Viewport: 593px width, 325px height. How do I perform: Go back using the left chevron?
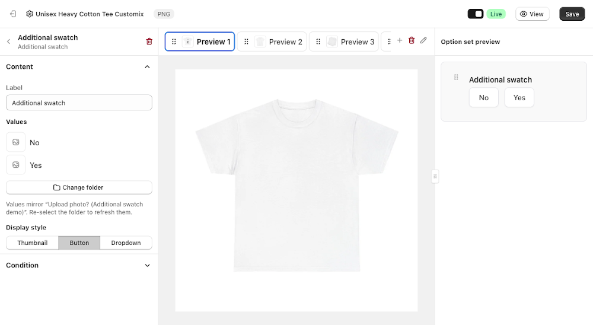8,42
